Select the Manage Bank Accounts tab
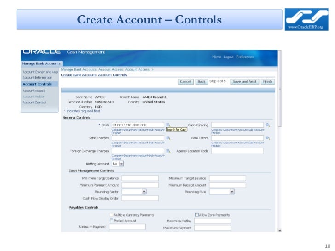This screenshot has height=251, width=335. pyautogui.click(x=41, y=63)
